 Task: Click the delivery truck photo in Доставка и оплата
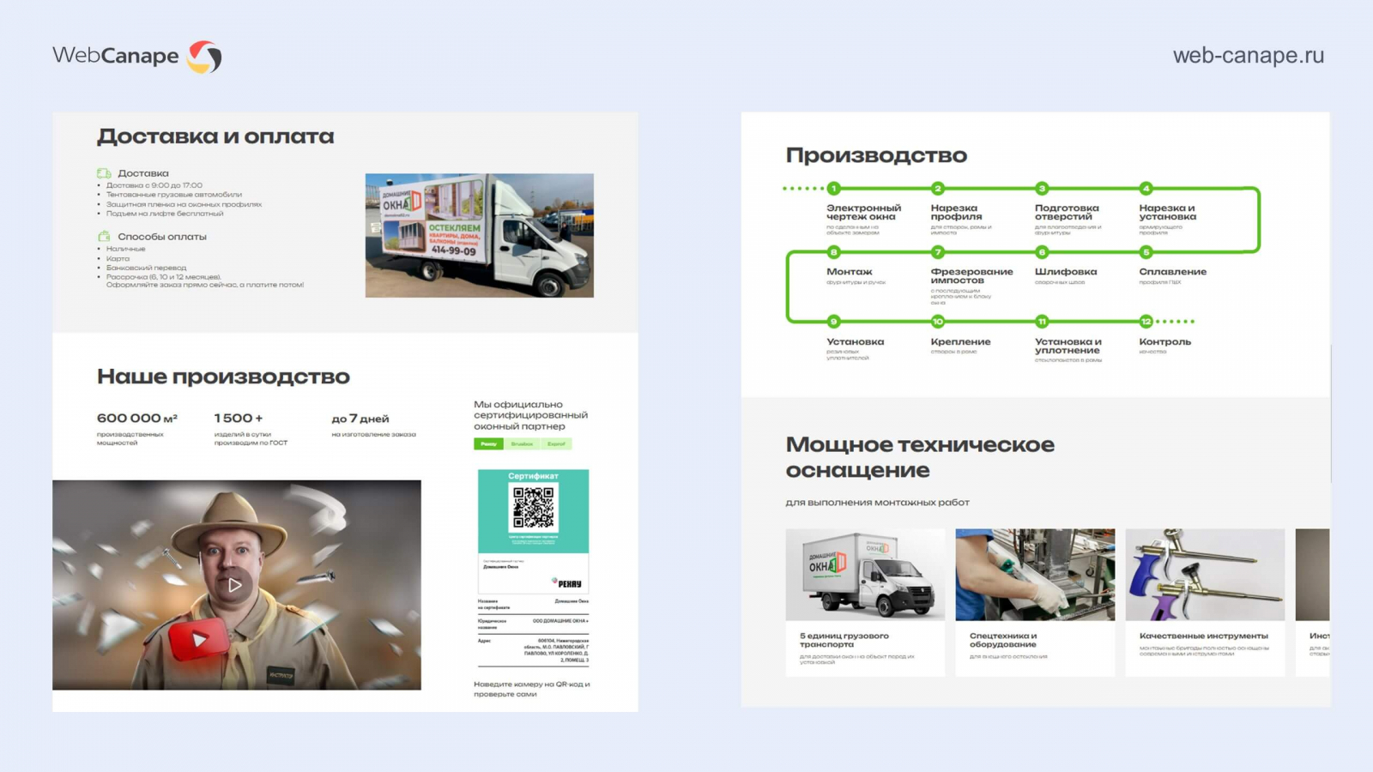pyautogui.click(x=479, y=236)
